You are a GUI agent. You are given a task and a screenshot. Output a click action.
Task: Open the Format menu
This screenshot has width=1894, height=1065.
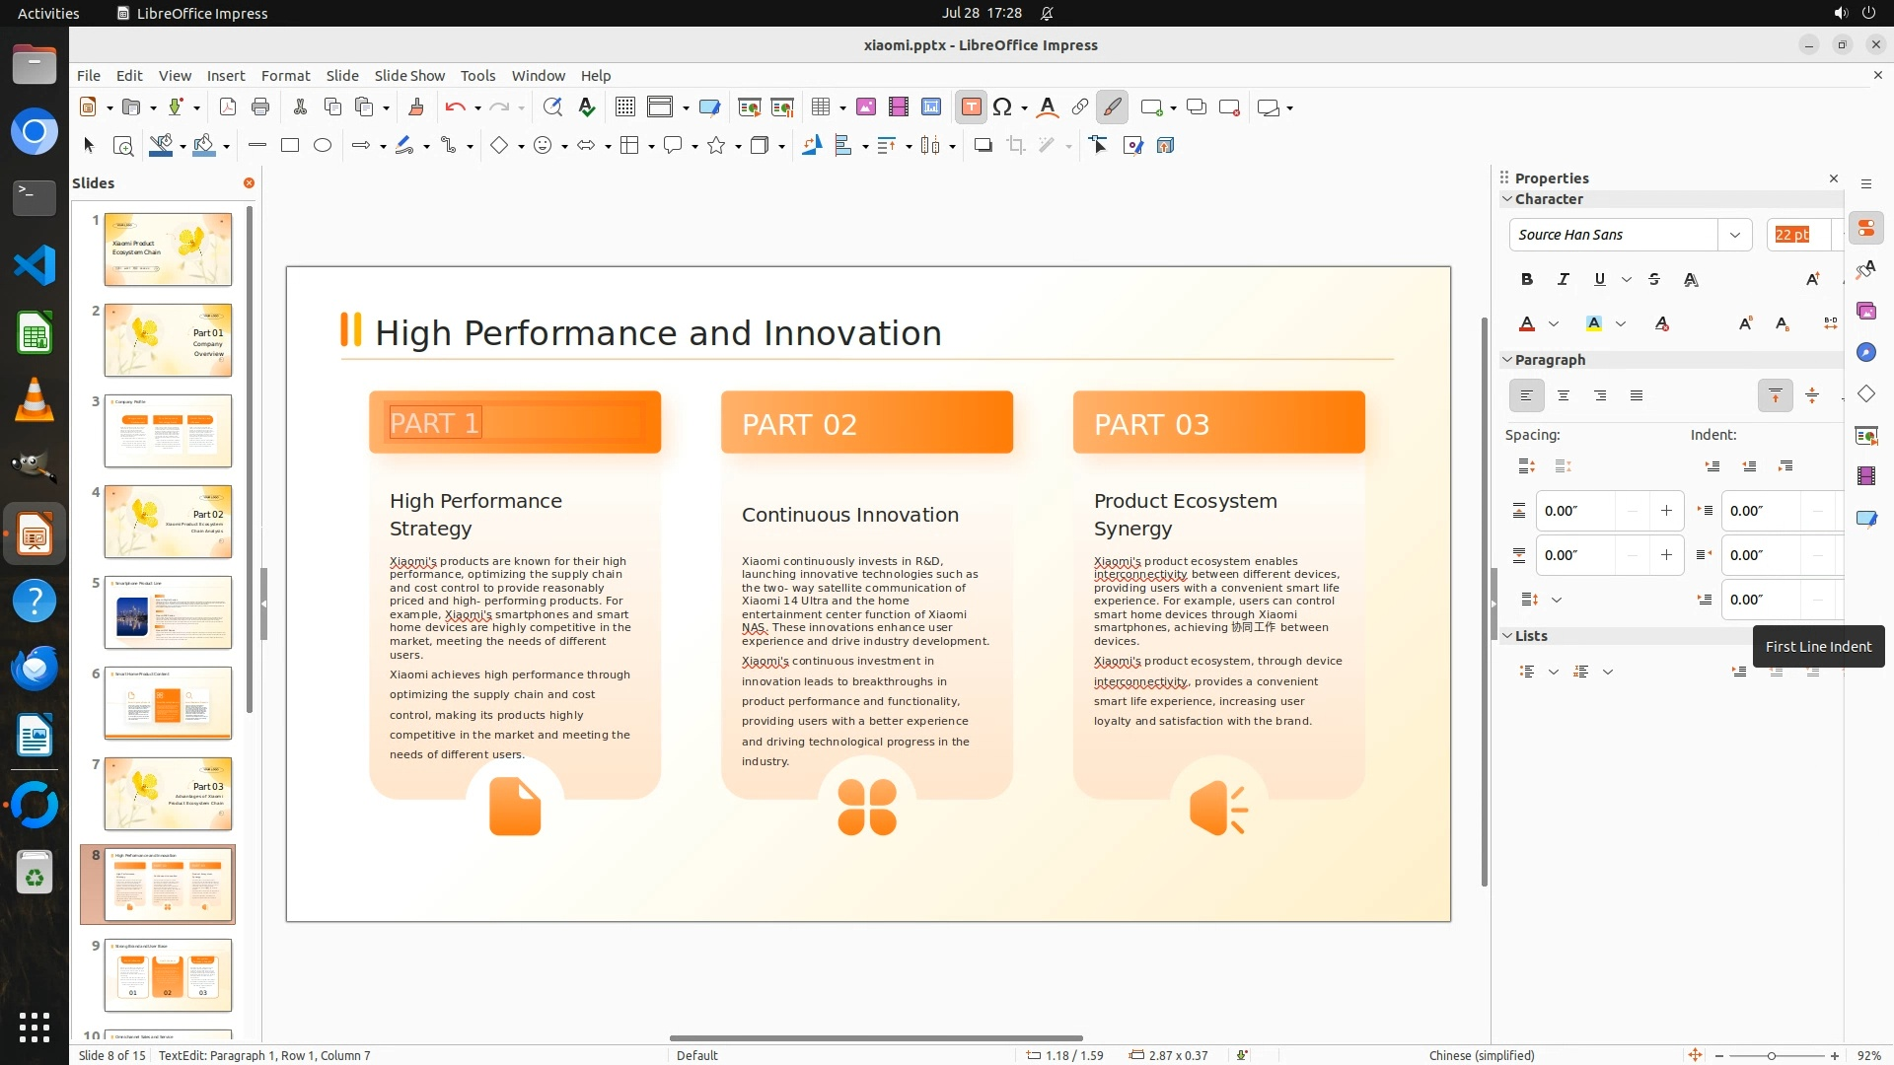pyautogui.click(x=285, y=75)
